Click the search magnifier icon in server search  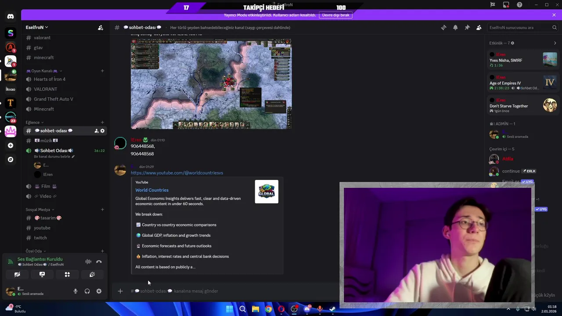click(x=555, y=27)
